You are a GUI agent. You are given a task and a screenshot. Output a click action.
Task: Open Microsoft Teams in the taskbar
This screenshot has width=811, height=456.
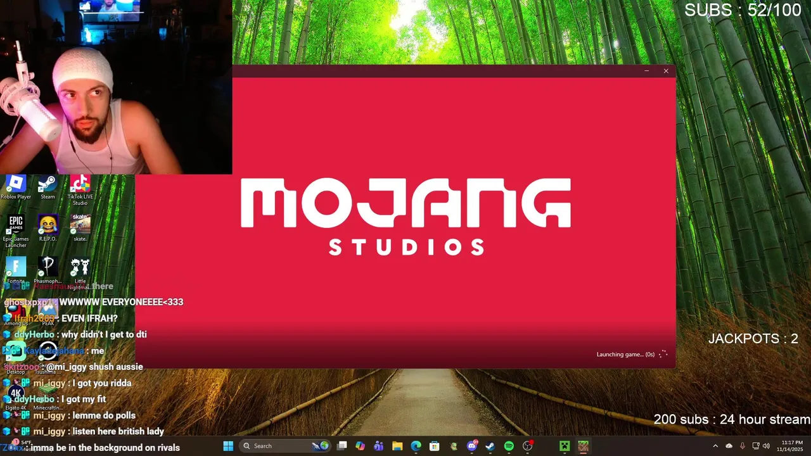(379, 446)
